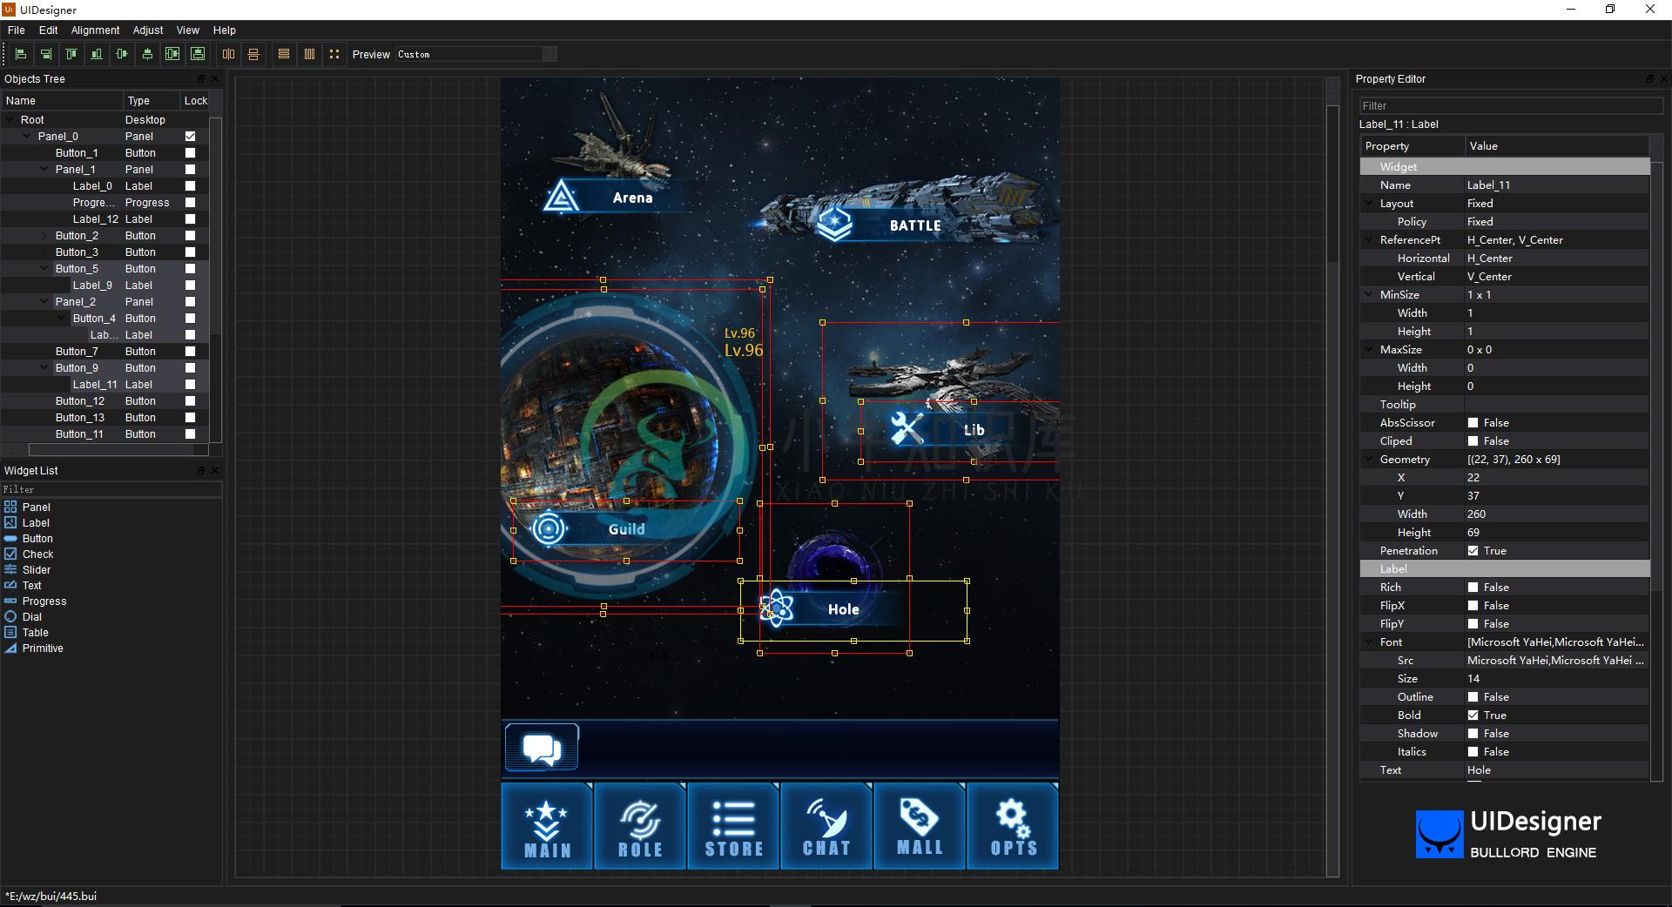Click the chat bubble icon in canvas
This screenshot has width=1672, height=907.
542,748
